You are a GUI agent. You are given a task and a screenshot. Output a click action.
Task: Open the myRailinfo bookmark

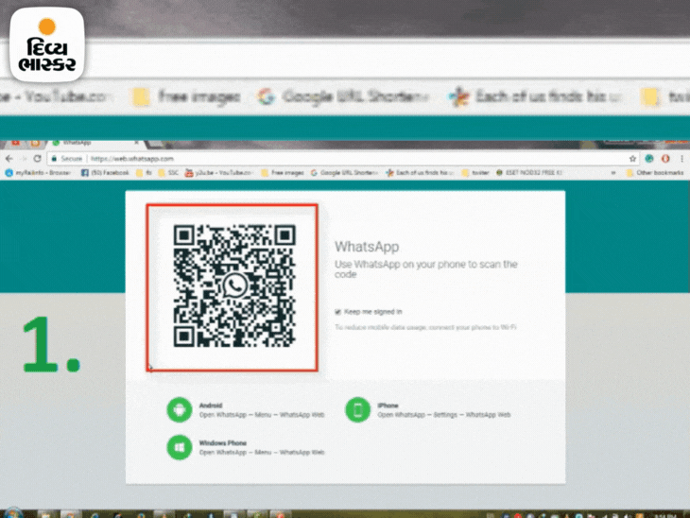[38, 173]
